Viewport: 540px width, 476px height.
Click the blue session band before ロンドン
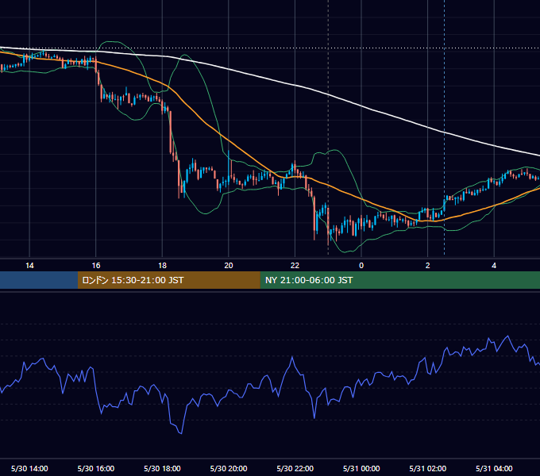click(39, 280)
